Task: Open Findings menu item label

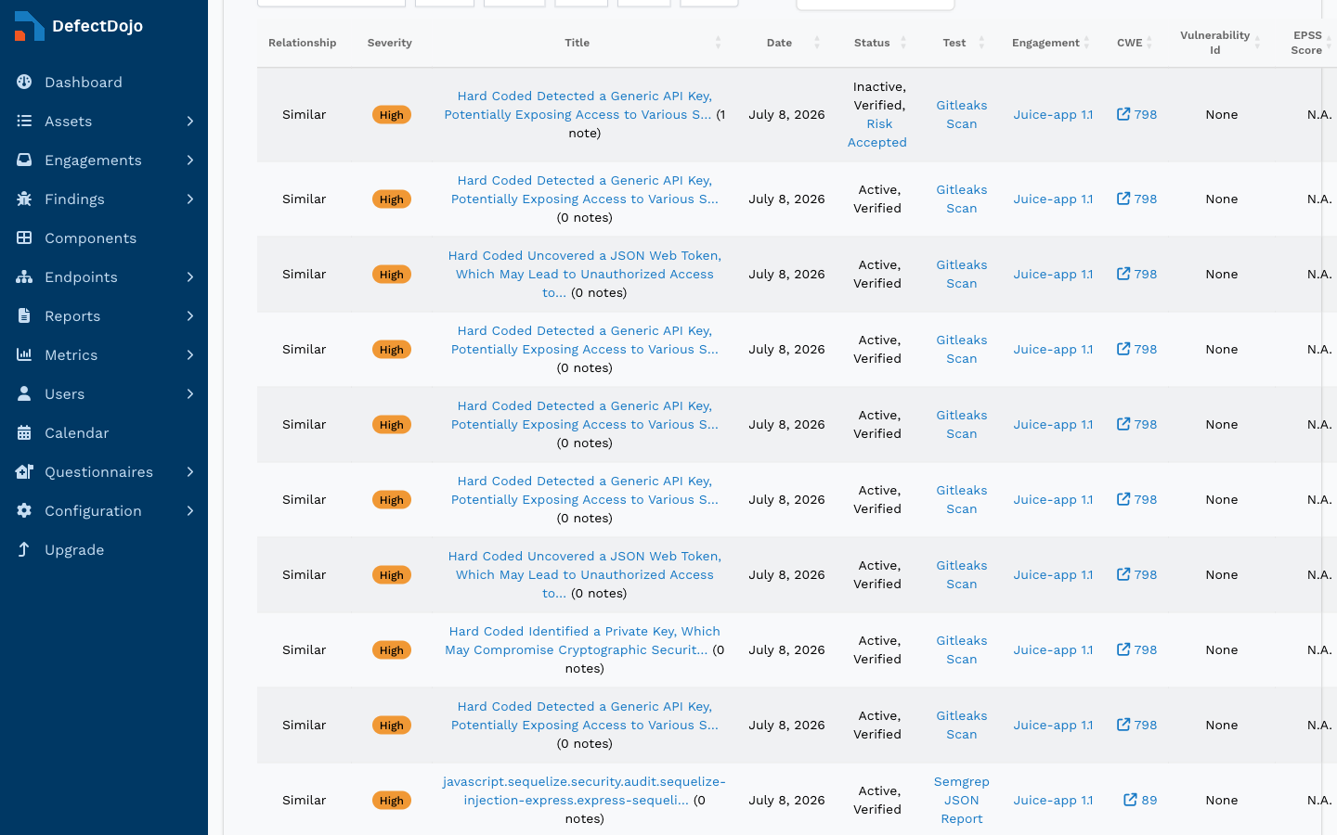Action: pyautogui.click(x=74, y=199)
